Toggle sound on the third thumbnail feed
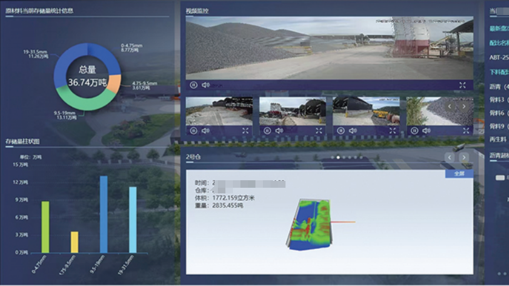The height and width of the screenshot is (286, 509). click(353, 131)
